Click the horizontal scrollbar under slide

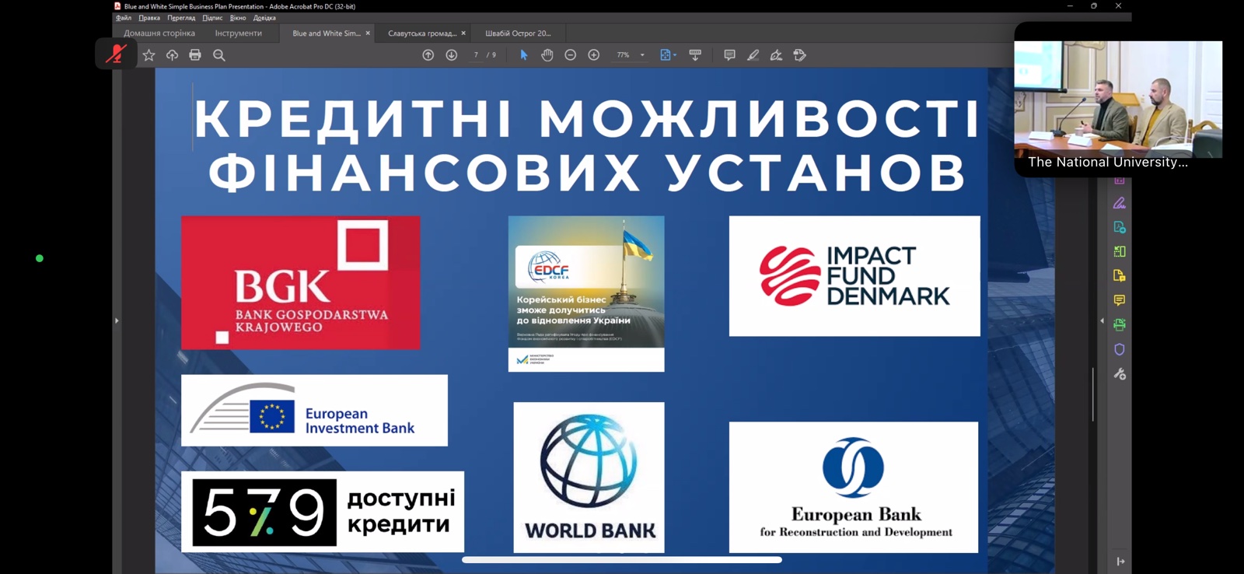pyautogui.click(x=622, y=559)
